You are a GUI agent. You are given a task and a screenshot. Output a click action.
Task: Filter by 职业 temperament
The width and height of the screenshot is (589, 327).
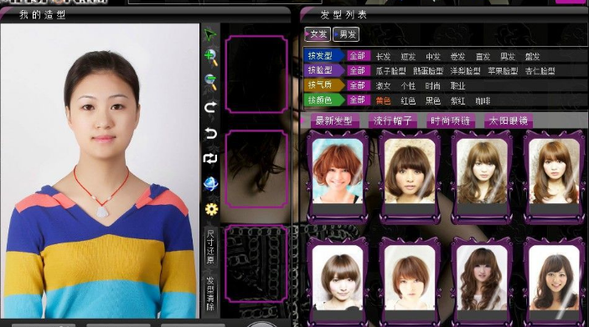click(457, 86)
